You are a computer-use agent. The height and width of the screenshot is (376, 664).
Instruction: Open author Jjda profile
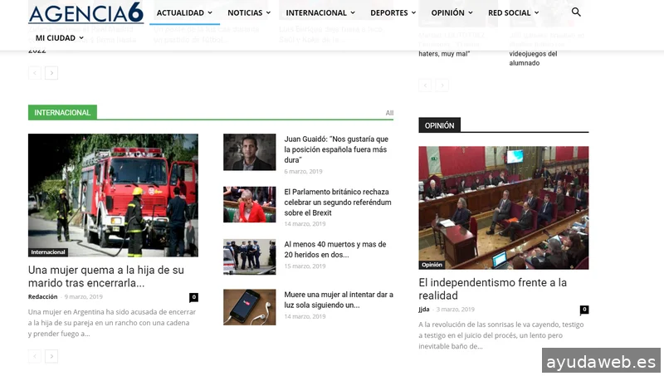point(424,310)
